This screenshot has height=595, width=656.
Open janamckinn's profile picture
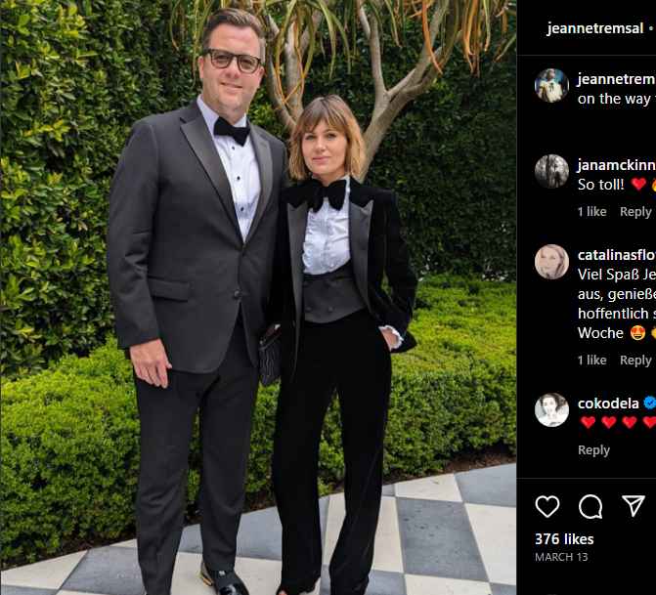(551, 171)
